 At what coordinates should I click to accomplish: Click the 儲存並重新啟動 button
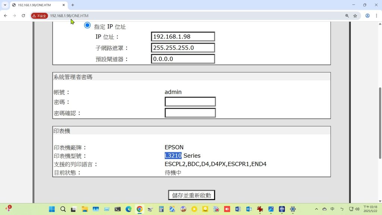[191, 195]
